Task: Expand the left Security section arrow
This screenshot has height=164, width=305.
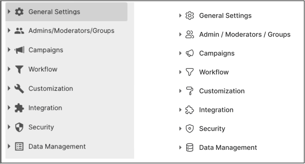Action: click(x=9, y=127)
